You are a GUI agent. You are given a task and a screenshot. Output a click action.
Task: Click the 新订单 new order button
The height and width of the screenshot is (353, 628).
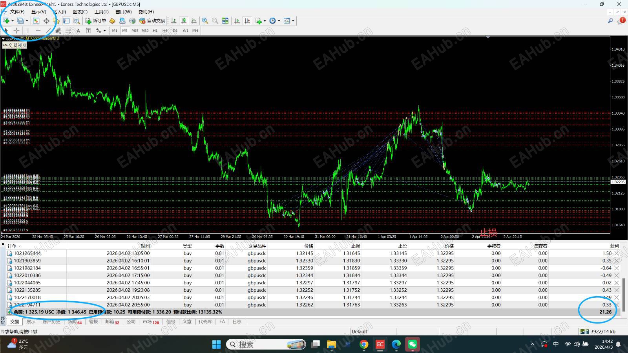coord(96,21)
